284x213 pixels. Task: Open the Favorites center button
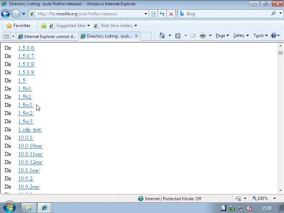pyautogui.click(x=18, y=26)
